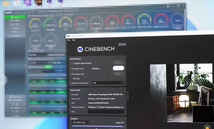Image resolution: width=214 pixels, height=129 pixels.
Task: Click the "Cores x GHz" label
Action: [x=76, y=99]
